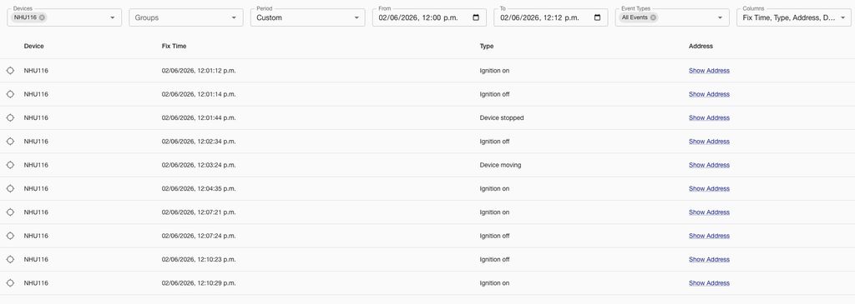
Task: Click locate icon for 12:07:21 p.m. row
Action: pyautogui.click(x=10, y=212)
